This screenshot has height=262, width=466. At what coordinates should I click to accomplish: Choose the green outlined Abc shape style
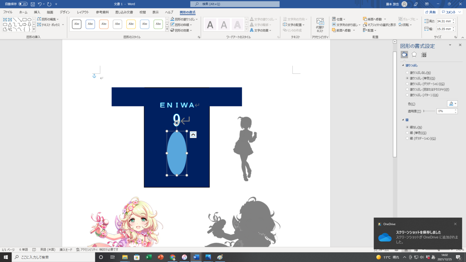pyautogui.click(x=158, y=24)
